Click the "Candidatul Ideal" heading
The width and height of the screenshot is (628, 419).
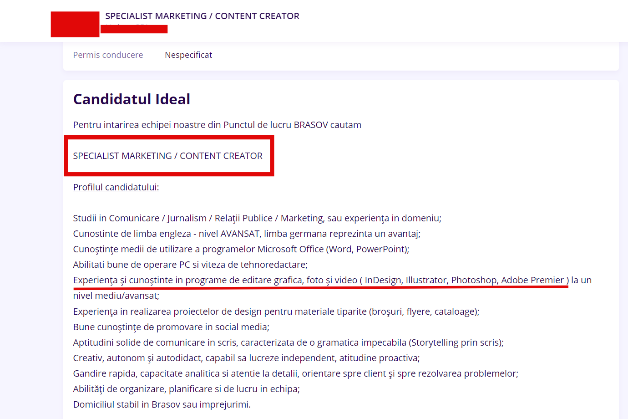coord(132,99)
